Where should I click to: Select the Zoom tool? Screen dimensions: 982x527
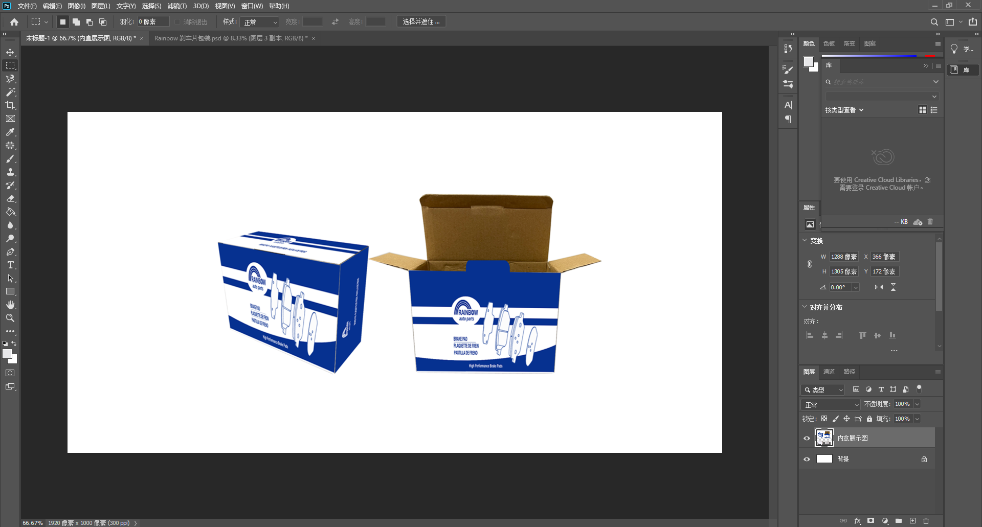click(10, 318)
